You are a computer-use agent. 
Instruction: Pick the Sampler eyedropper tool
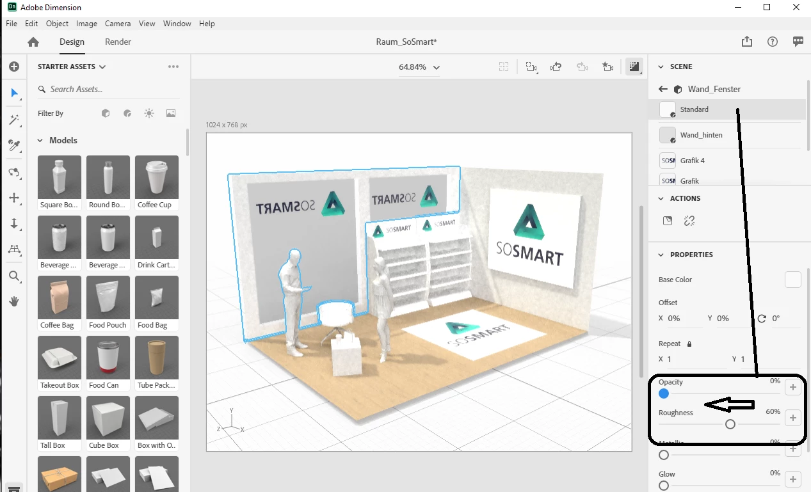point(14,146)
